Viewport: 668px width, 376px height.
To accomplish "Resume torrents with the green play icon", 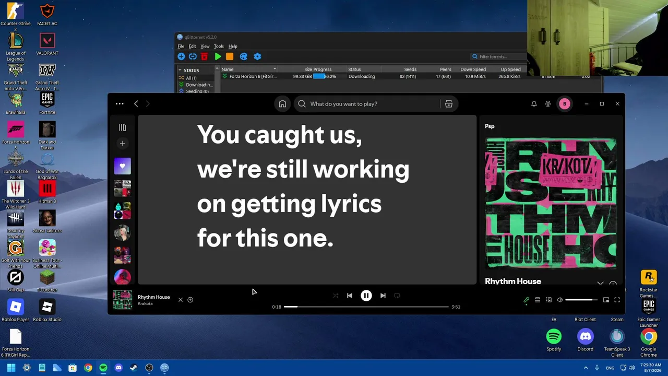I will point(218,56).
